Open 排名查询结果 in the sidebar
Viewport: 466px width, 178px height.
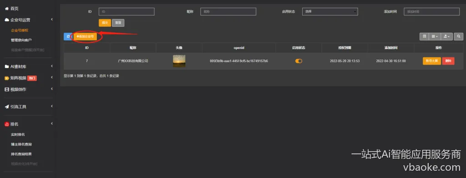21,154
